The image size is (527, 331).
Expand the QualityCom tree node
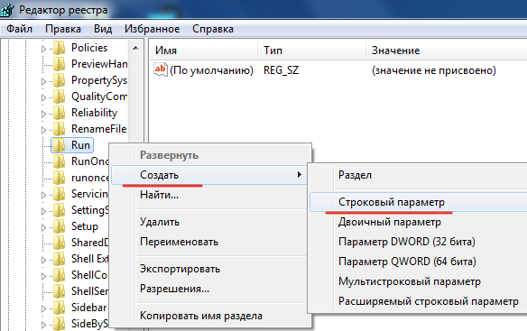tap(43, 97)
